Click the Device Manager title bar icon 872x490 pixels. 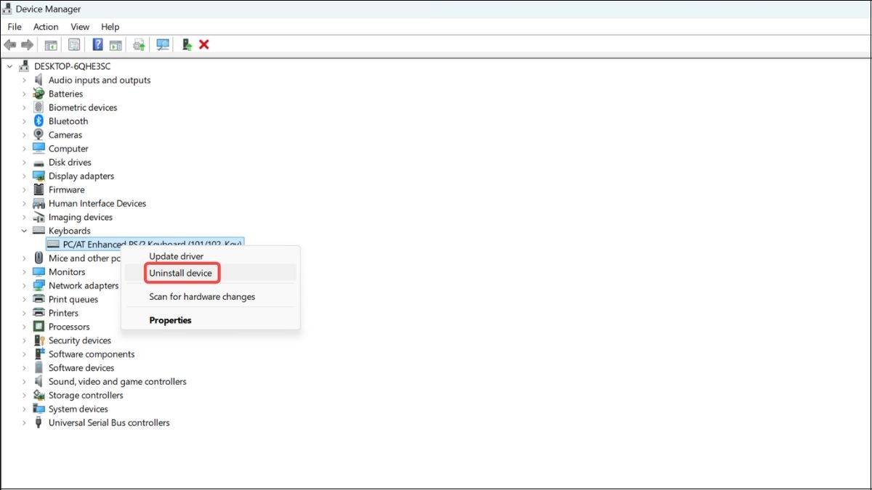[7, 9]
